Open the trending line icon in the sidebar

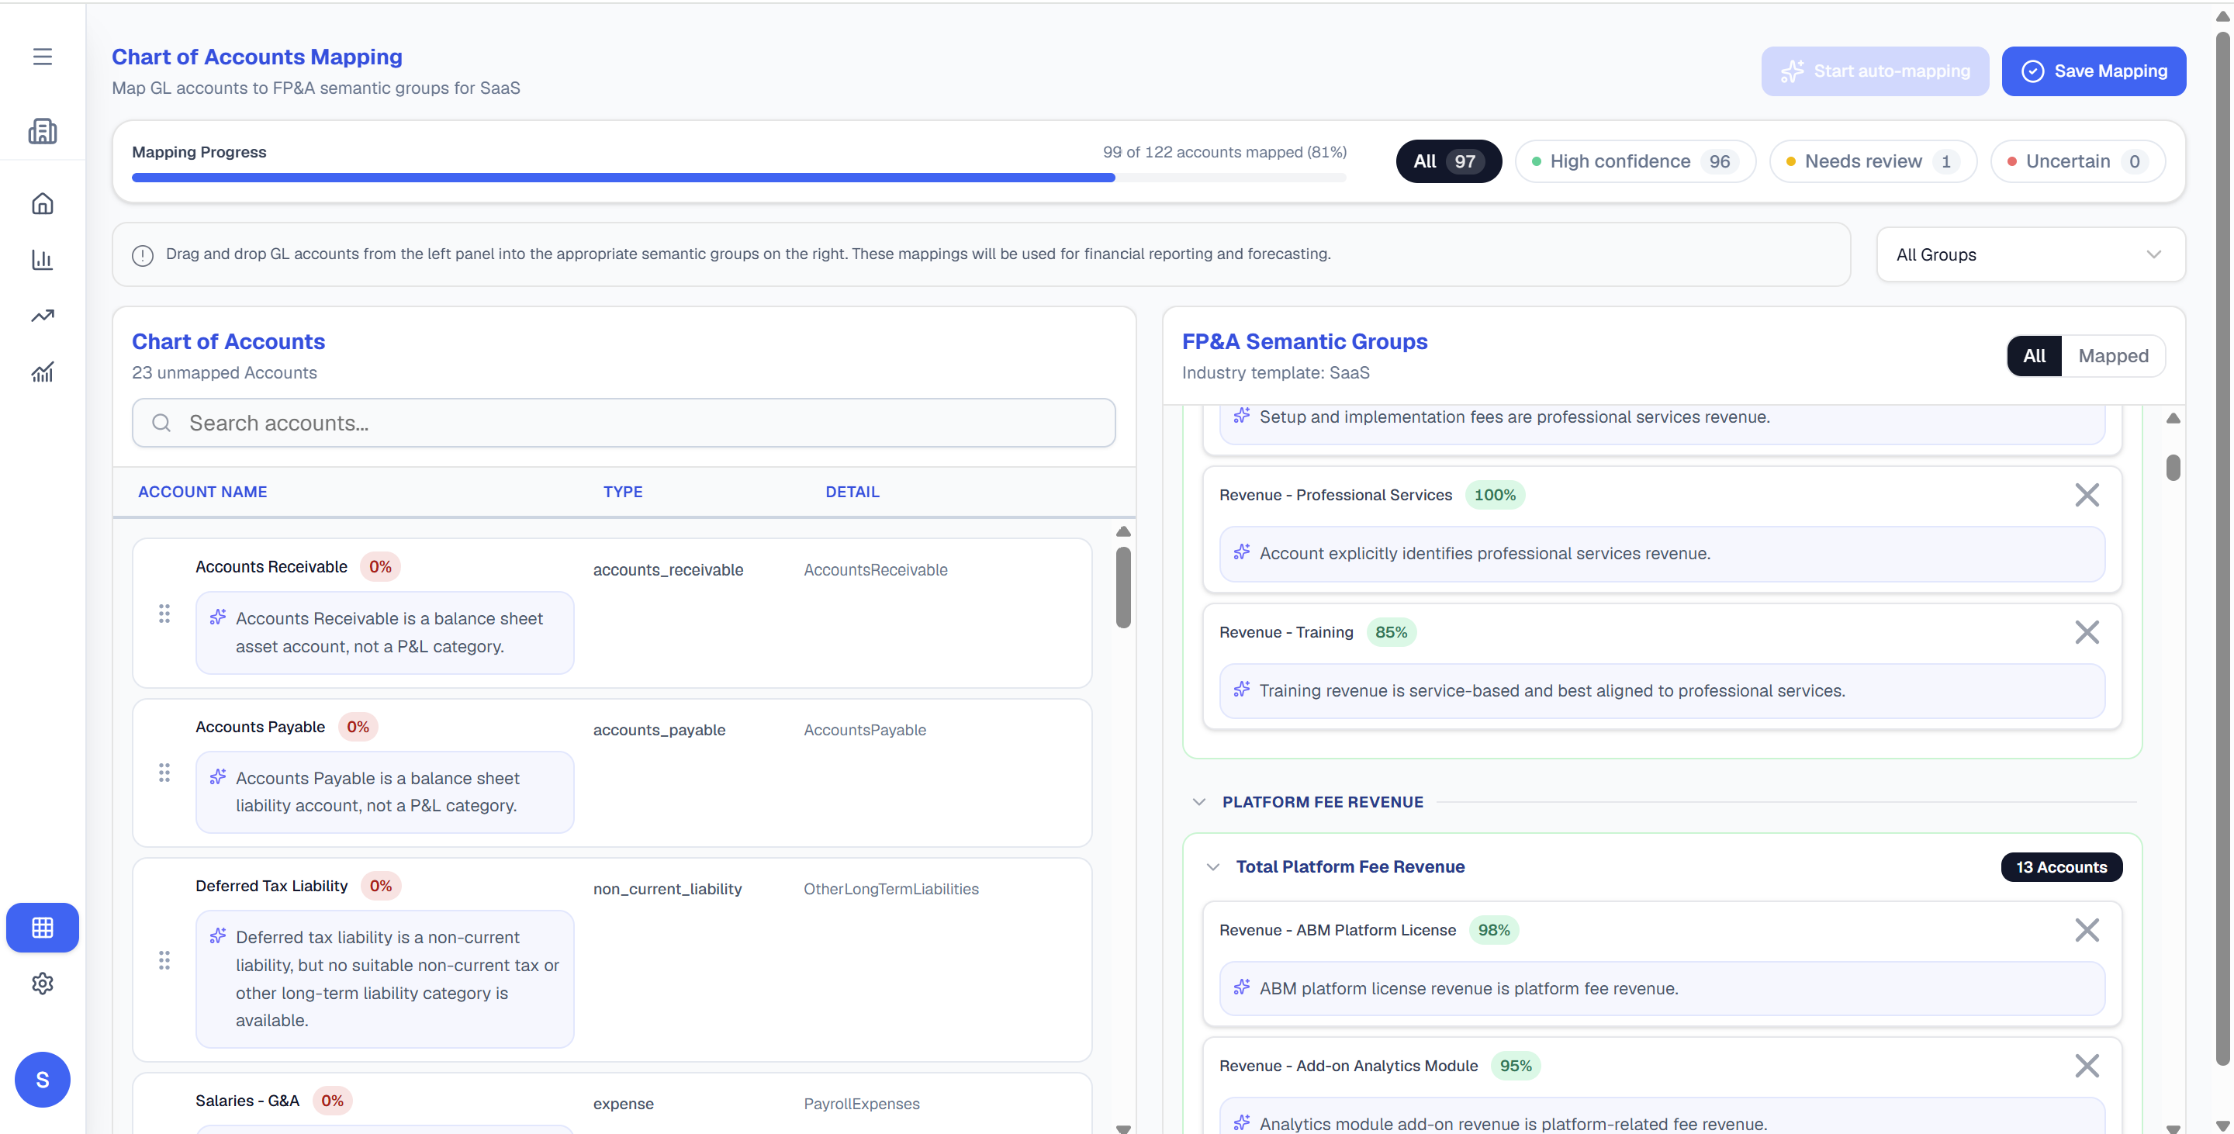43,316
